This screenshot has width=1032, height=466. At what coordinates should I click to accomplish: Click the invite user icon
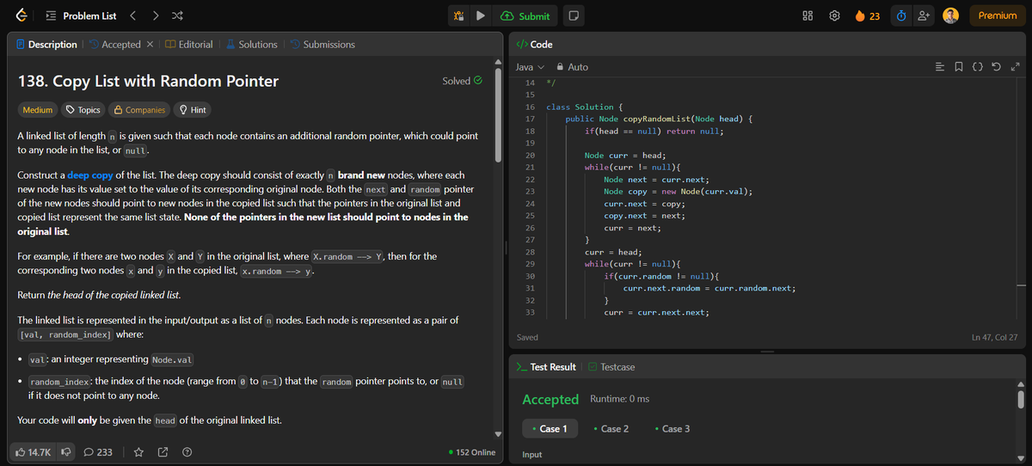click(924, 15)
